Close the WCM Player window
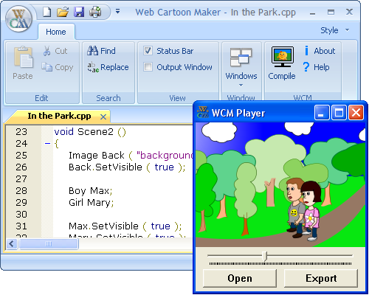The width and height of the screenshot is (369, 295). coord(356,113)
